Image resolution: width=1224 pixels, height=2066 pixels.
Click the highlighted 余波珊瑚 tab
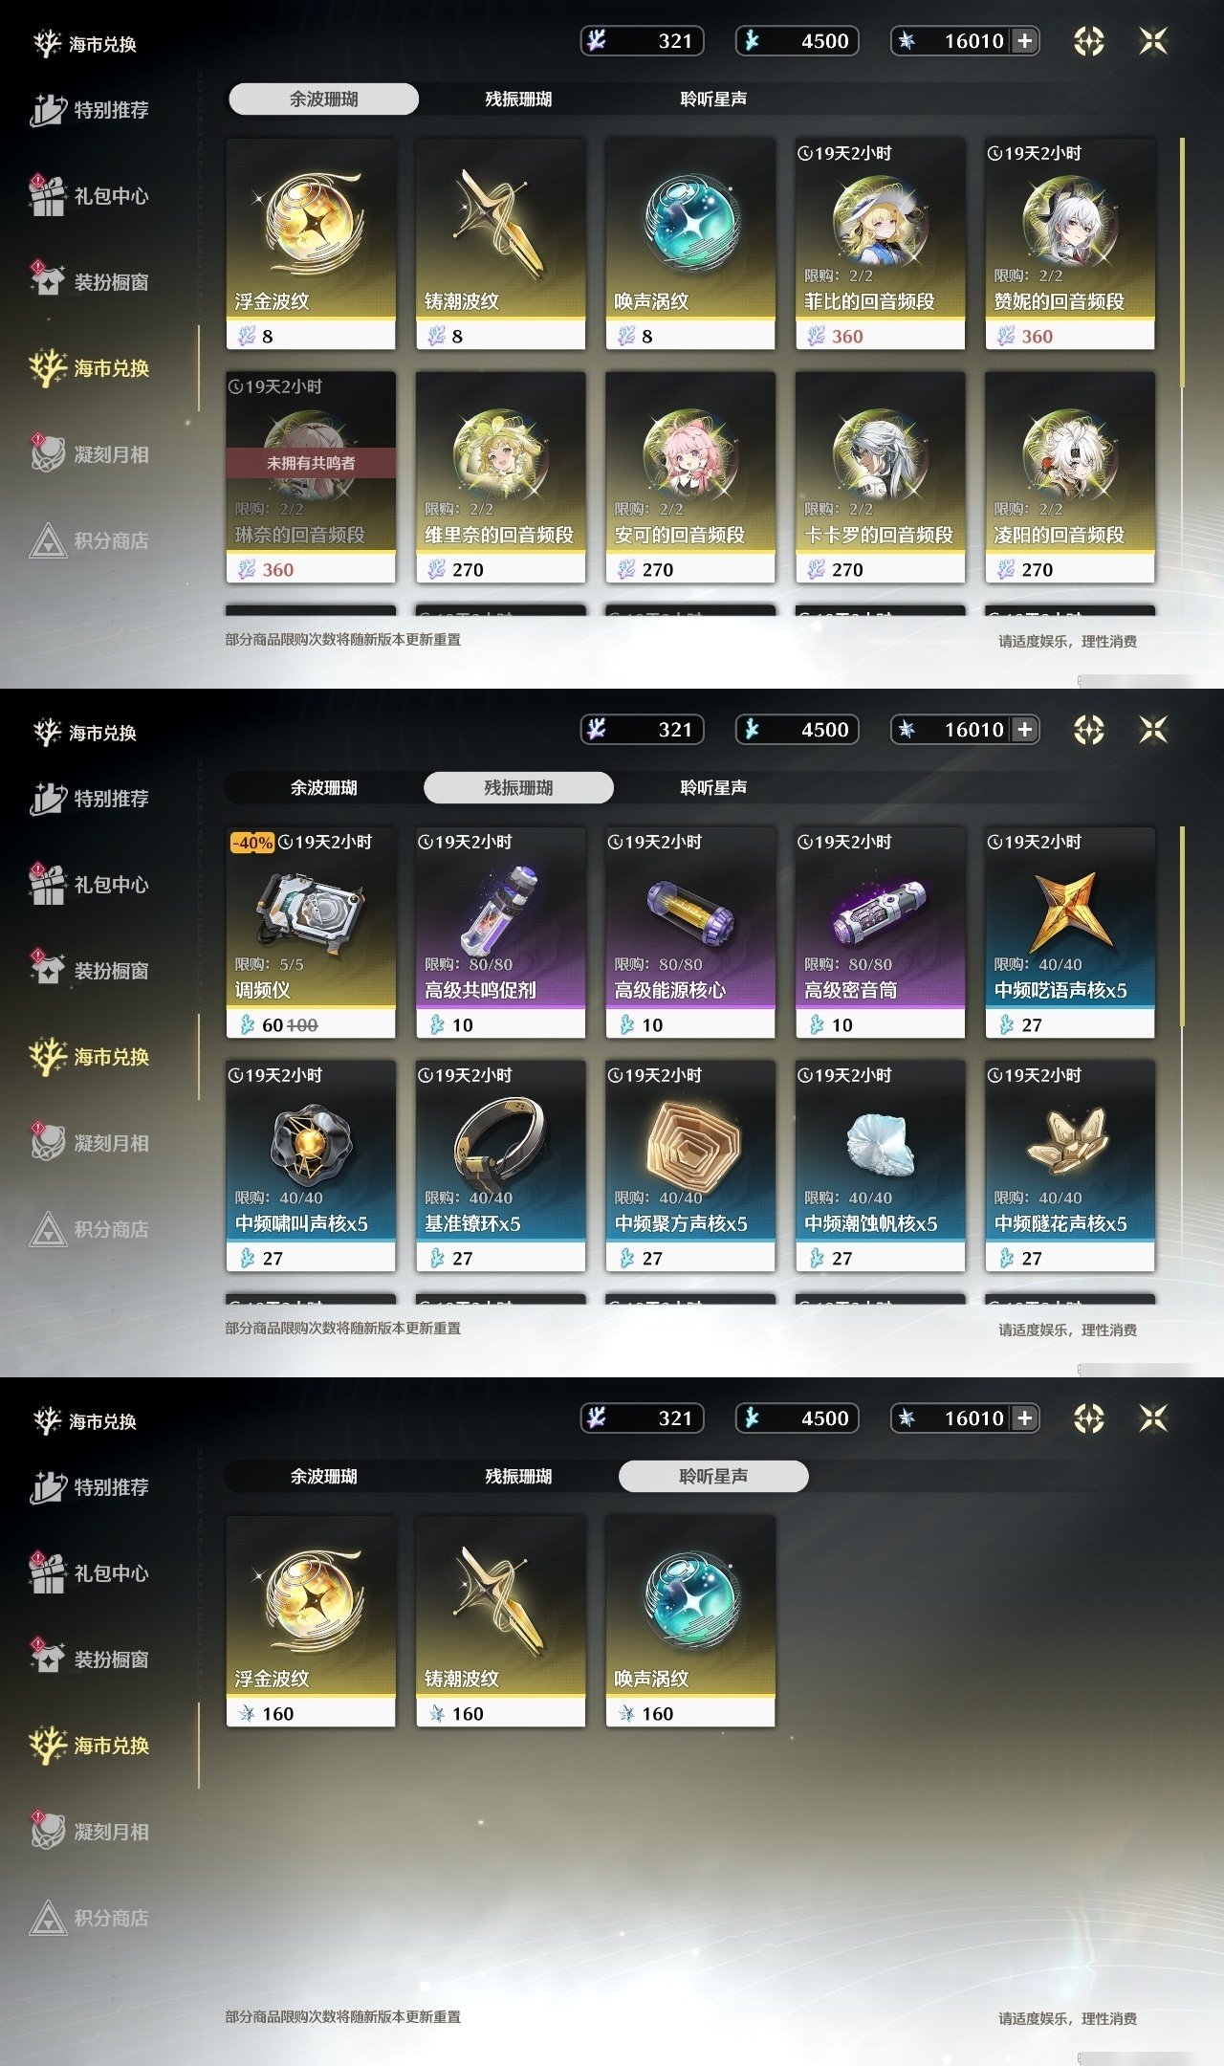click(x=323, y=99)
